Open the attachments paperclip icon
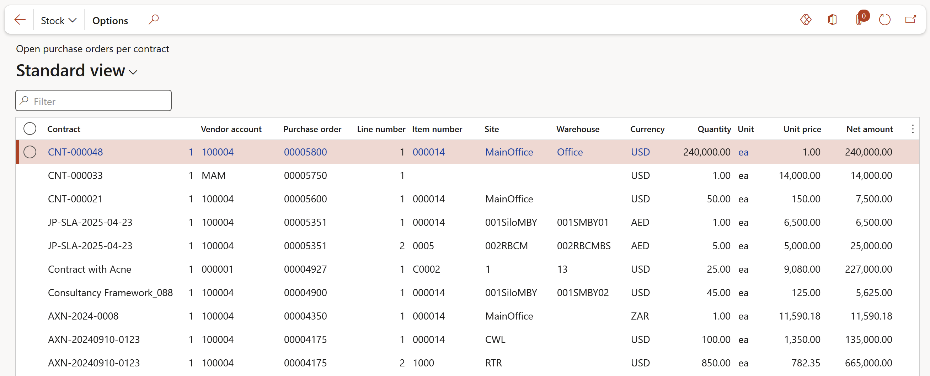Viewport: 930px width, 376px height. pyautogui.click(x=859, y=20)
